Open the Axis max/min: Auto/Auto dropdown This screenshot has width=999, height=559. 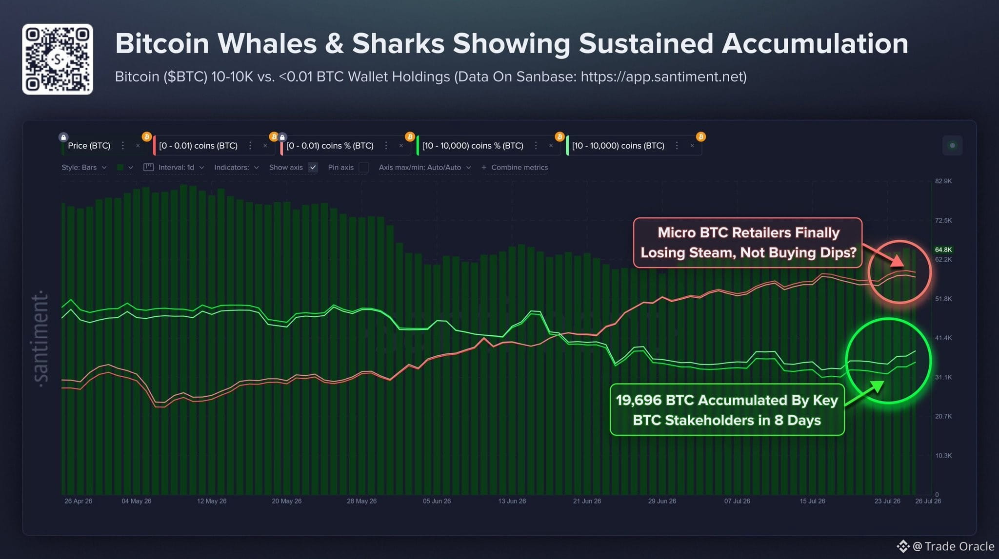[x=425, y=167]
